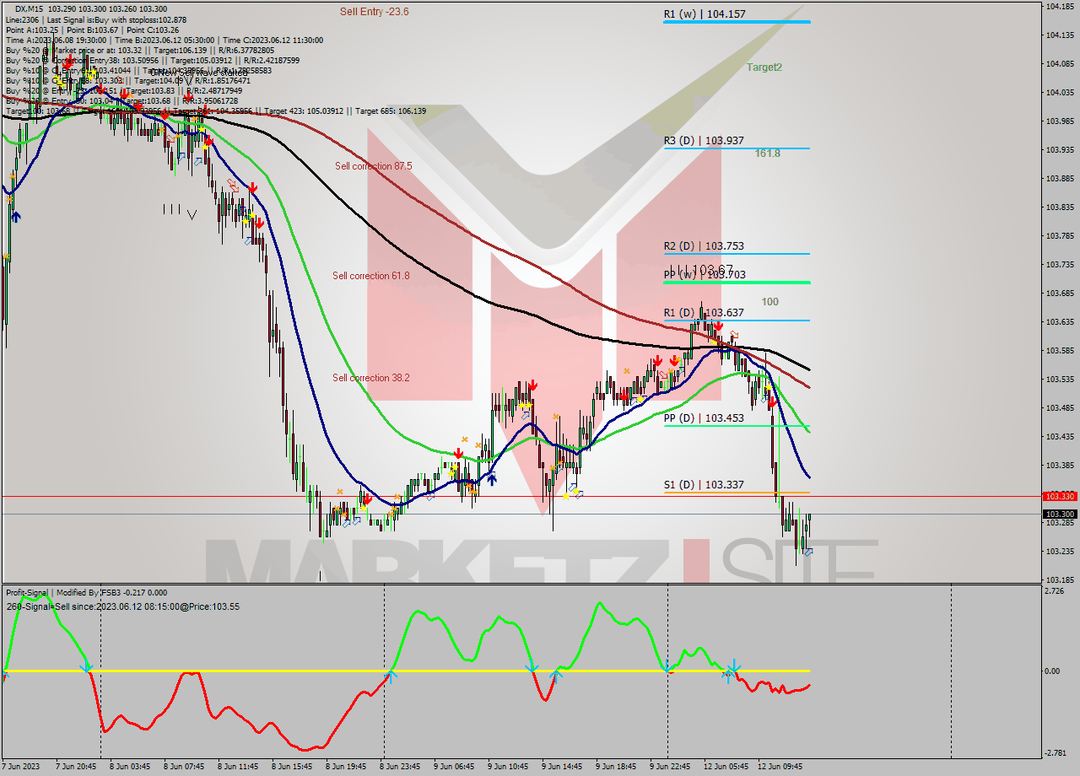Image resolution: width=1080 pixels, height=776 pixels.
Task: Click the 103.585 price axis value
Action: [x=1059, y=351]
